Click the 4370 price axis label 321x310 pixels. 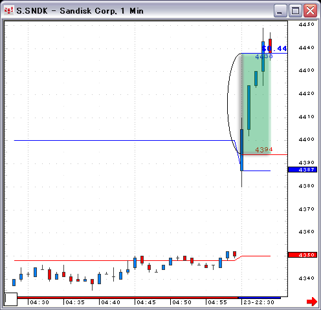click(x=306, y=209)
